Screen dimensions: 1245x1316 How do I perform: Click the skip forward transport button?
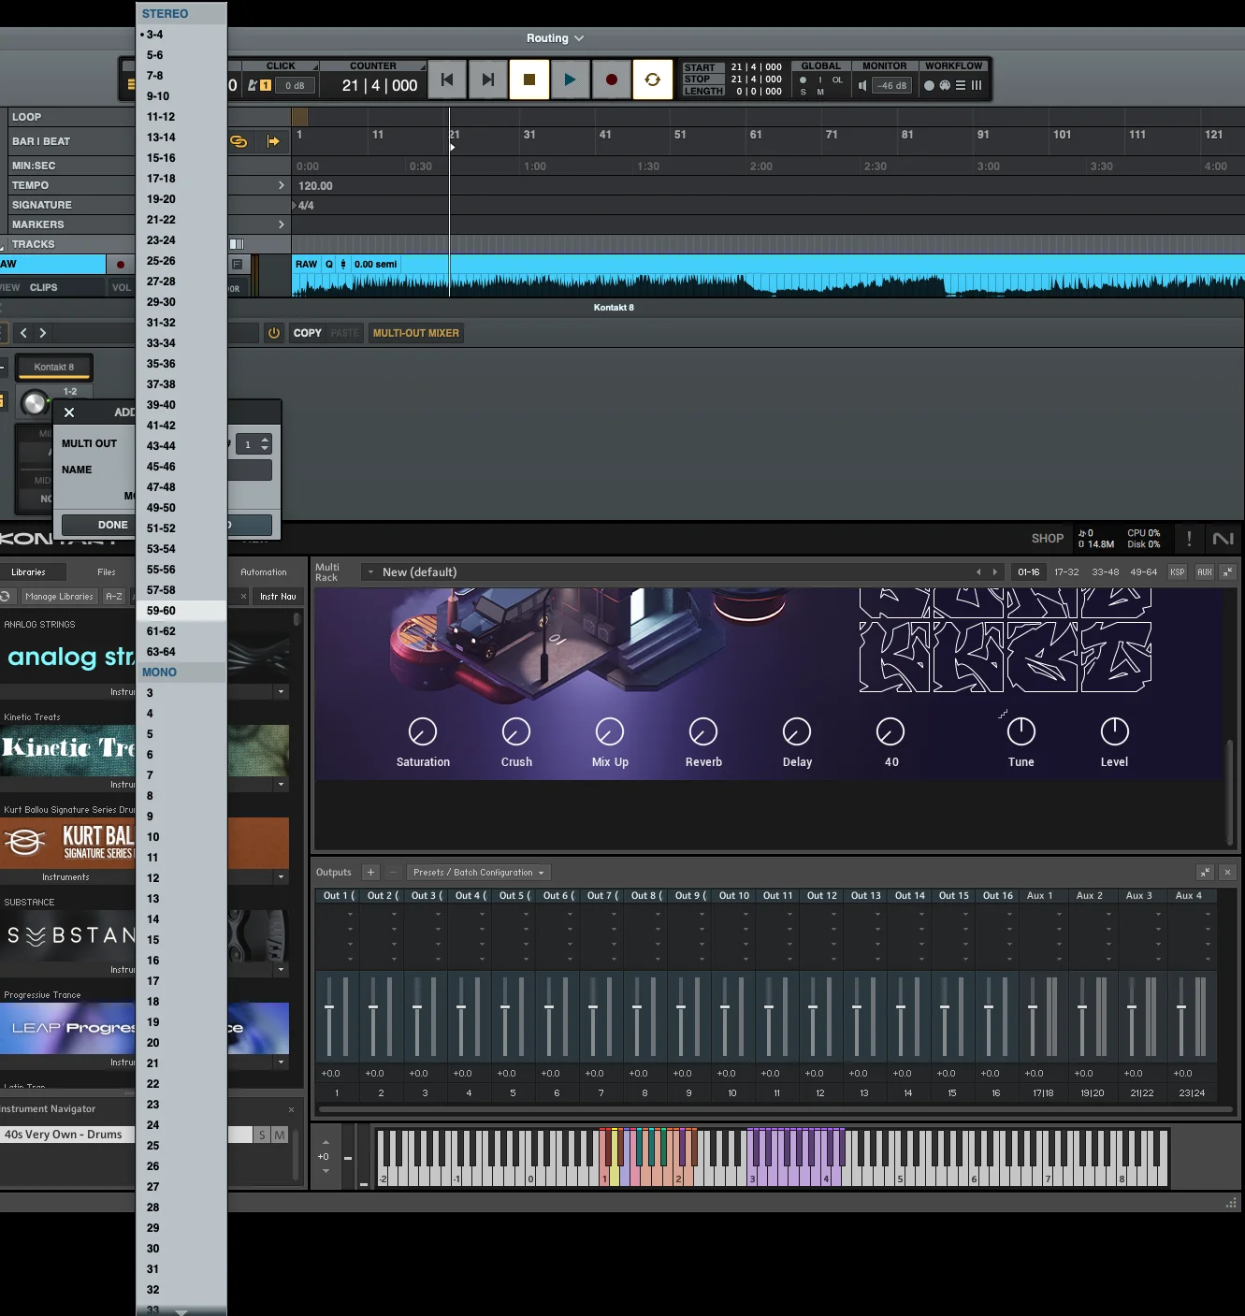(487, 80)
